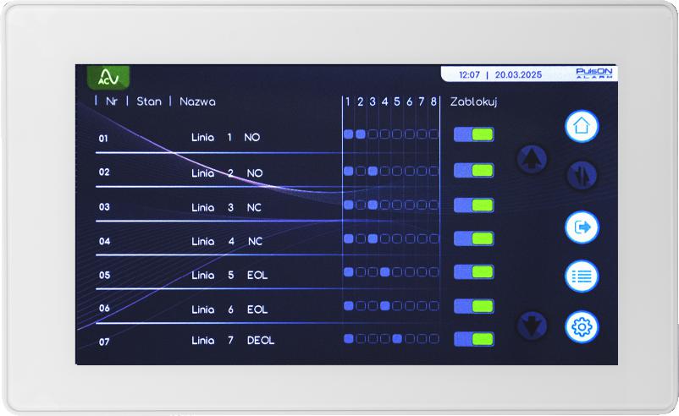
Task: Click the PulsON Alarm logo
Action: (597, 74)
